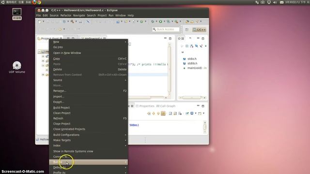310x174 pixels.
Task: Minimize the Outline view panel
Action: 198,38
